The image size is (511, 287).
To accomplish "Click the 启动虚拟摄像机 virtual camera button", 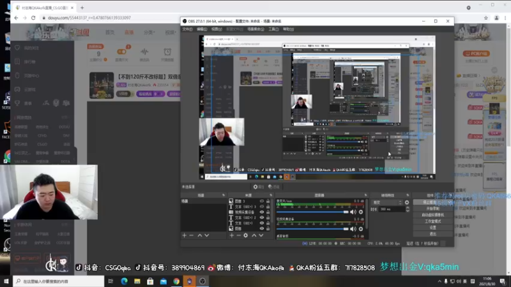I will pyautogui.click(x=433, y=215).
